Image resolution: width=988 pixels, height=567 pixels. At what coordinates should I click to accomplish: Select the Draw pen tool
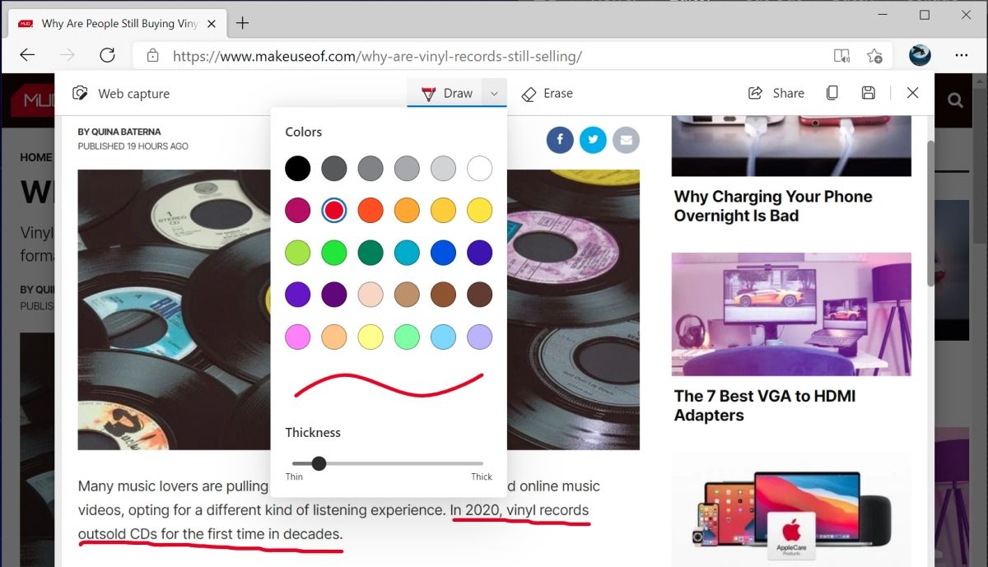(445, 93)
